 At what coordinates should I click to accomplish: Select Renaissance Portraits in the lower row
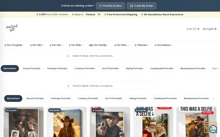point(196,98)
